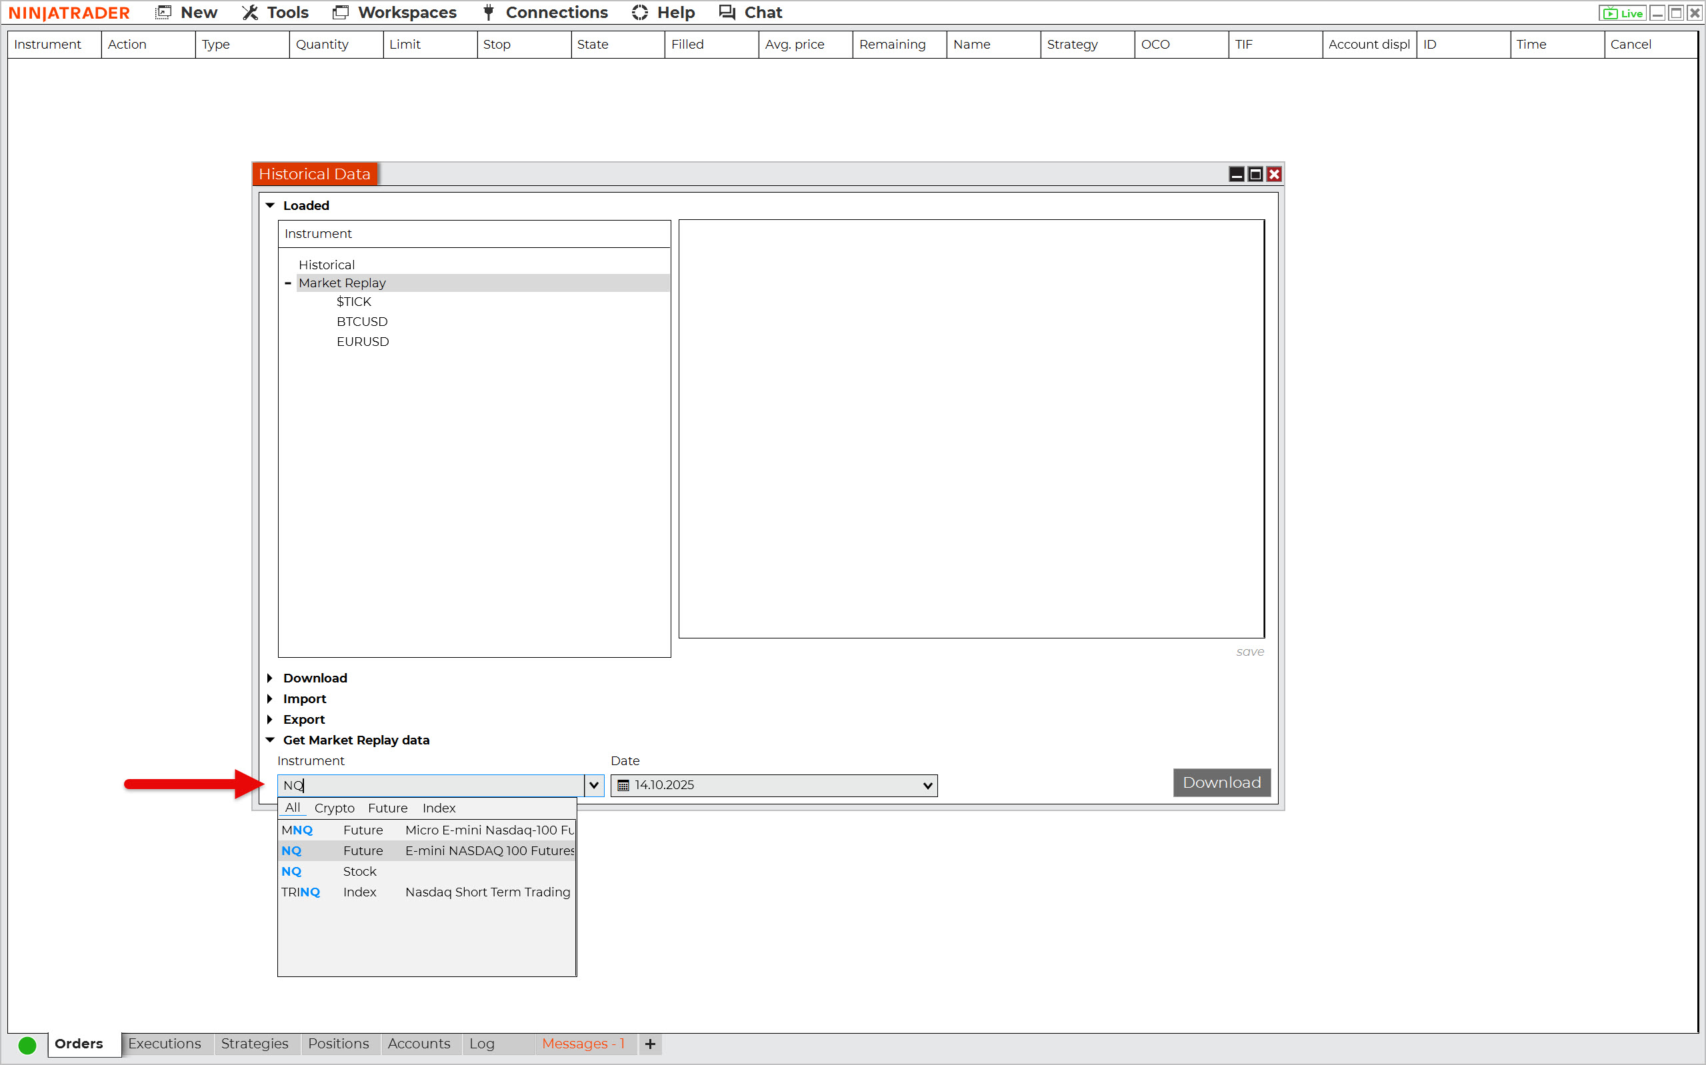The width and height of the screenshot is (1706, 1065).
Task: Expand the Download section
Action: (x=271, y=678)
